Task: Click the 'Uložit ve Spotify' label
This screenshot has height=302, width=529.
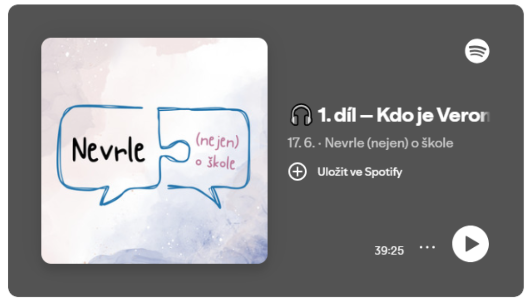Action: point(359,172)
